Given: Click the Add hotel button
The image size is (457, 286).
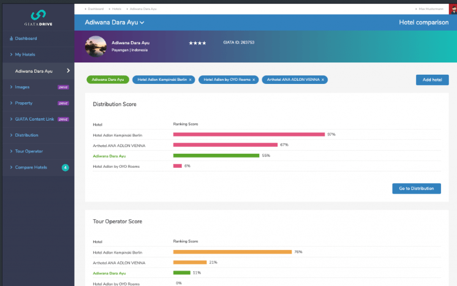Looking at the screenshot, I should click(x=428, y=80).
